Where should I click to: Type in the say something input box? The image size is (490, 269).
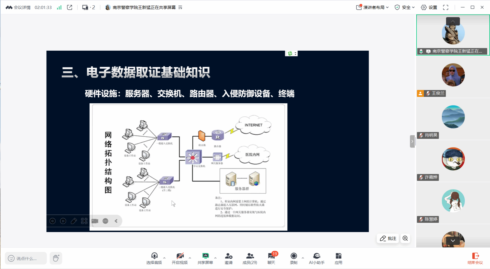click(x=26, y=258)
